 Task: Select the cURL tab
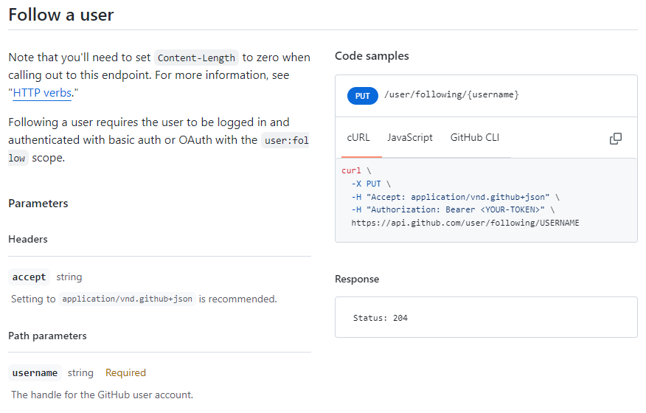coord(358,138)
